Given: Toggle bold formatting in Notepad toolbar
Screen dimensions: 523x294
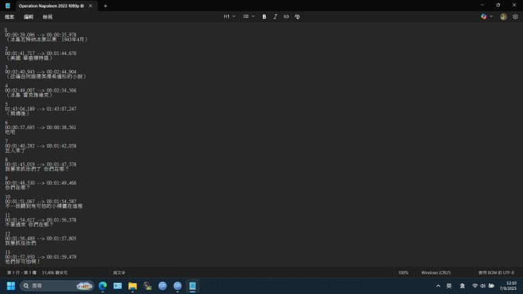Looking at the screenshot, I should click(x=264, y=16).
